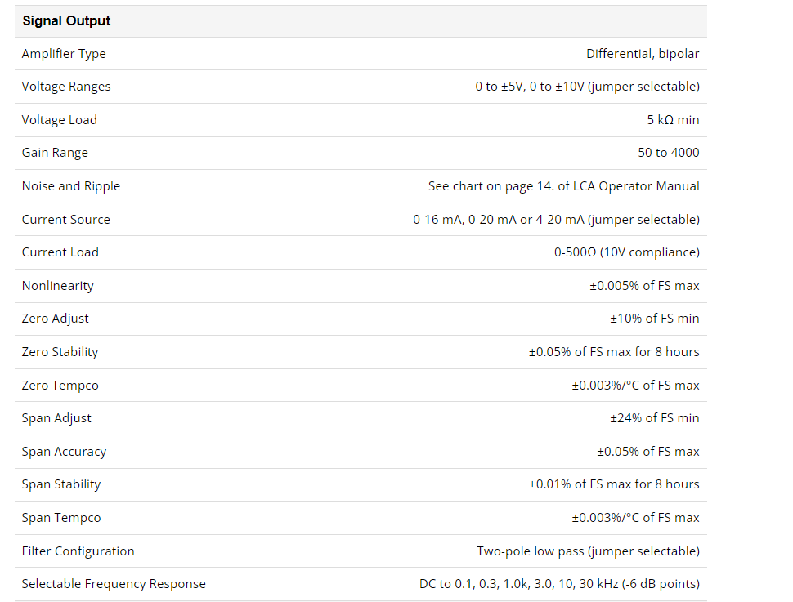Click the 5 kΩ min value

click(673, 120)
